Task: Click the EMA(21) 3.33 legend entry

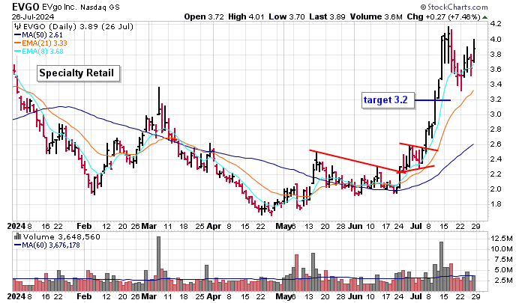Action: point(40,43)
